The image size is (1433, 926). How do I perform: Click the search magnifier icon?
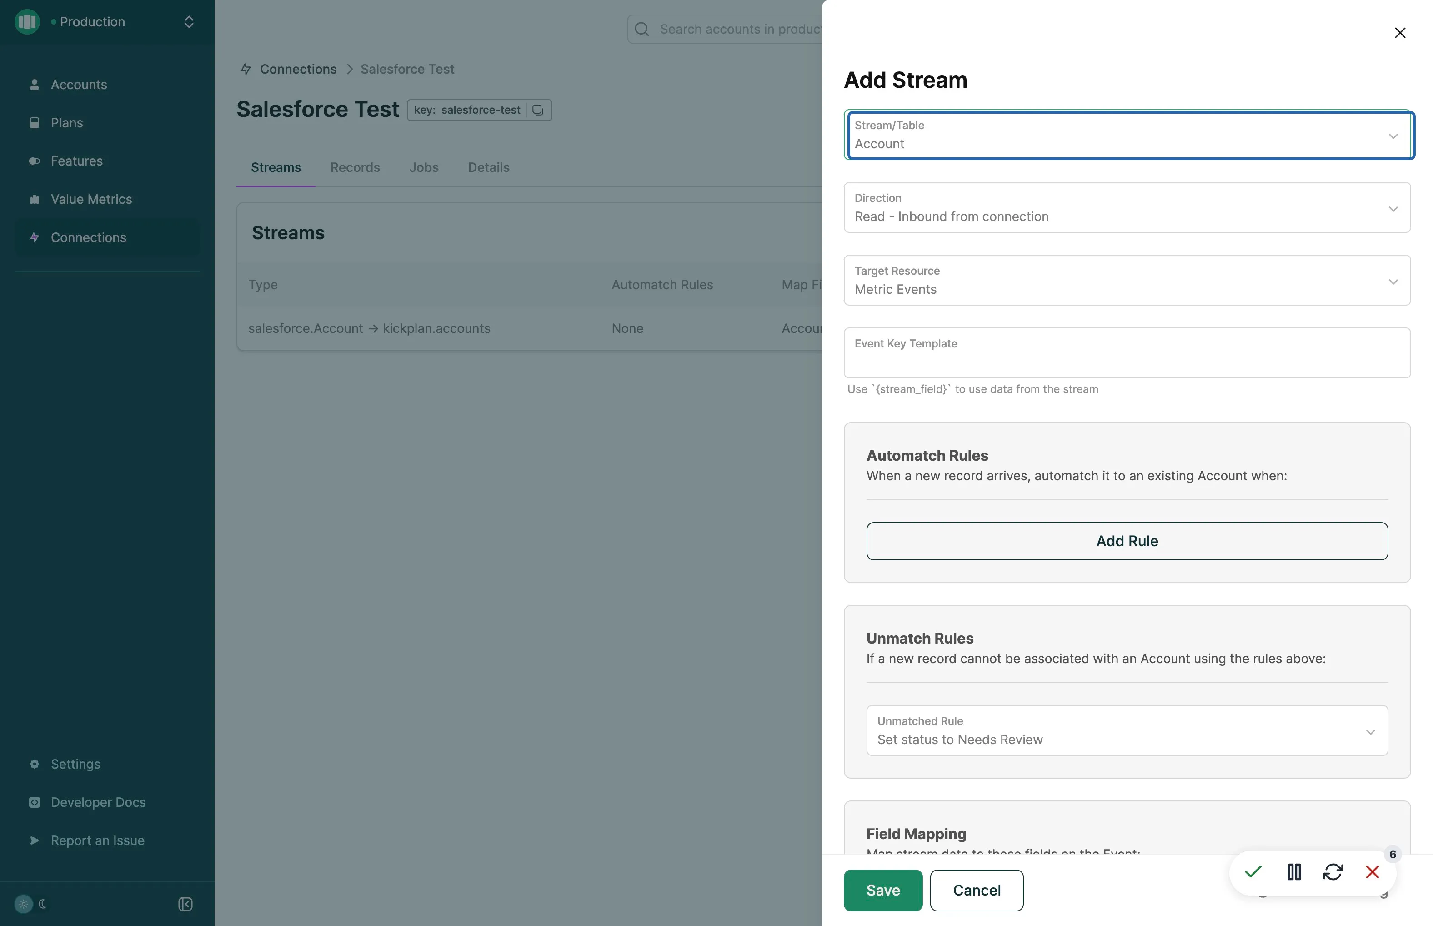pos(642,29)
